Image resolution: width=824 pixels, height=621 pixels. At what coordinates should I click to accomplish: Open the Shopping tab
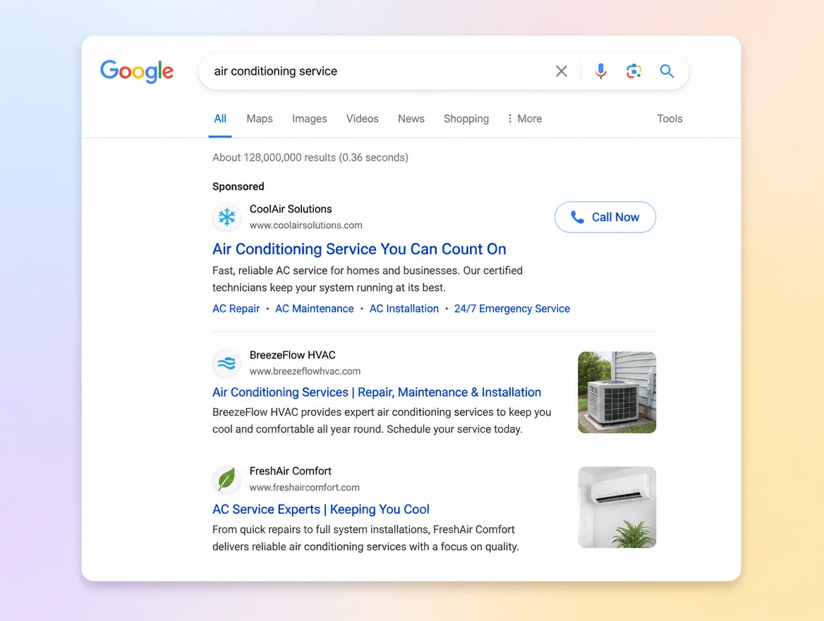tap(466, 119)
